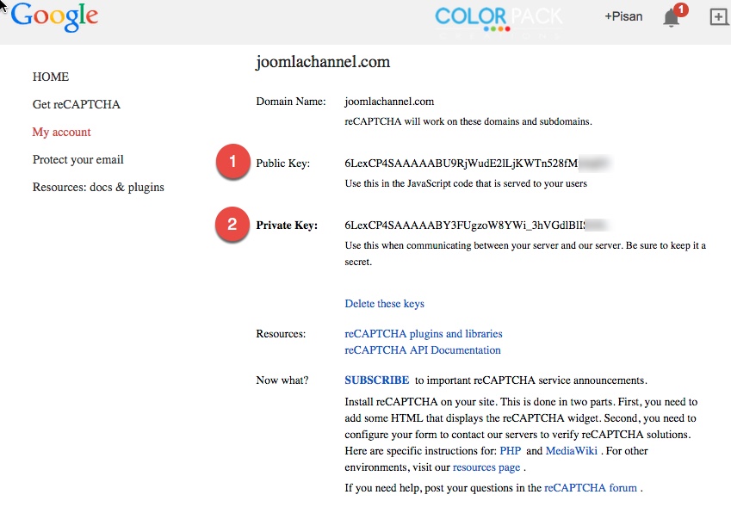This screenshot has width=731, height=507.
Task: Open Get reCAPTCHA page
Action: (77, 104)
